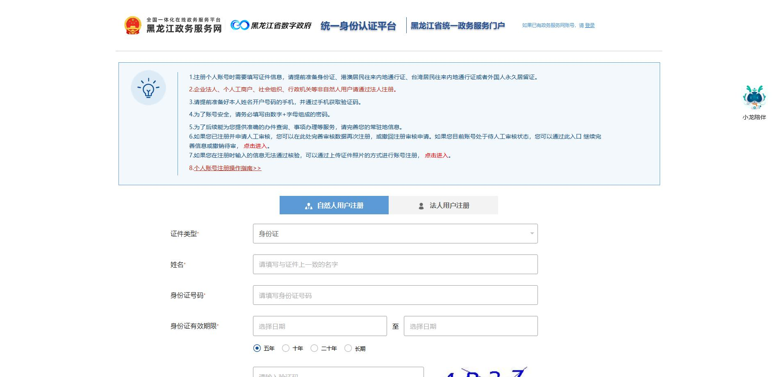This screenshot has width=779, height=377.
Task: Focus the 姓名 input field
Action: (x=395, y=264)
